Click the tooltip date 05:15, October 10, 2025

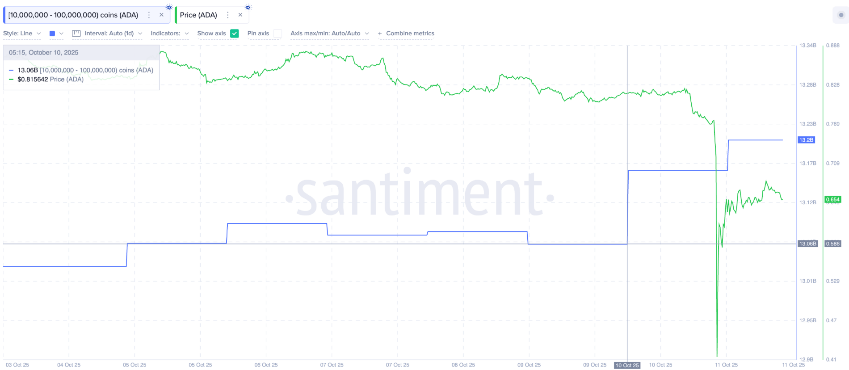click(x=44, y=53)
